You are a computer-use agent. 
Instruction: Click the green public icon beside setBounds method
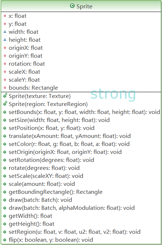5,112
